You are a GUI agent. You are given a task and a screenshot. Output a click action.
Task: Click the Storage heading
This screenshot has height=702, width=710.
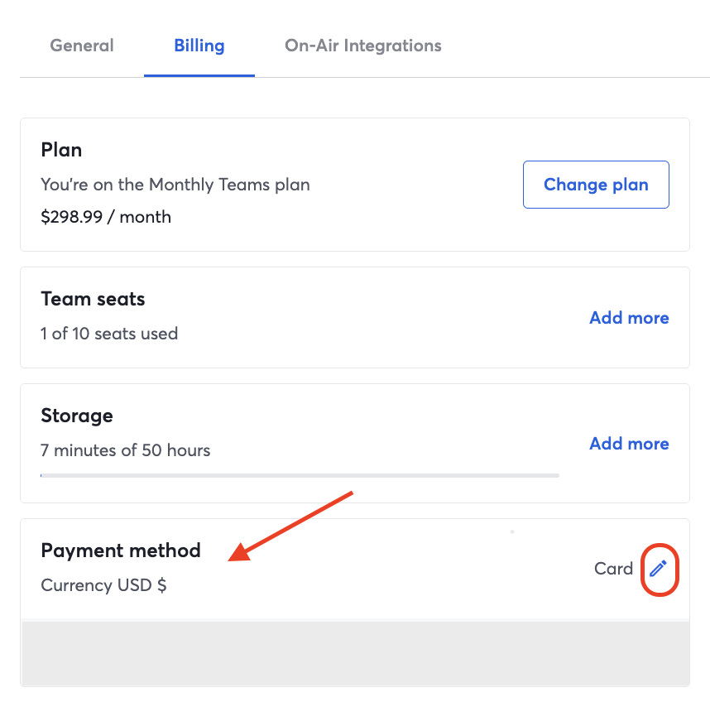77,416
